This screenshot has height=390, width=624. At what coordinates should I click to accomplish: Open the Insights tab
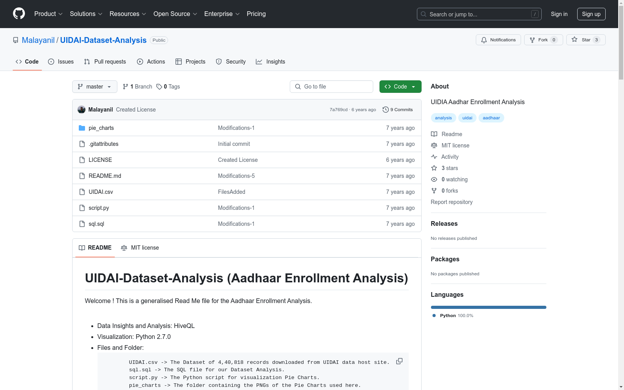coord(271,62)
